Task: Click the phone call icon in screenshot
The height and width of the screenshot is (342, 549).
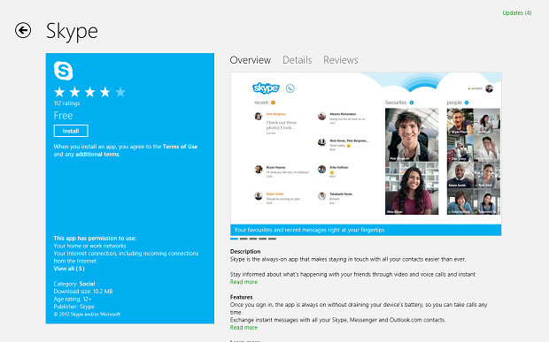Action: [290, 88]
